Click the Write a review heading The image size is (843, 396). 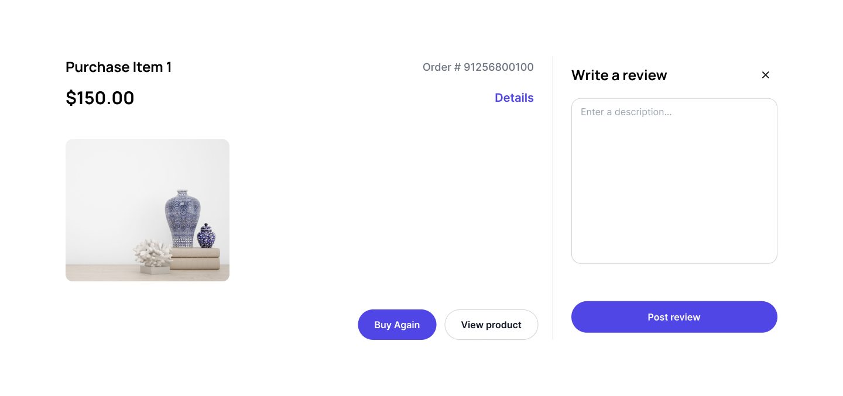619,75
